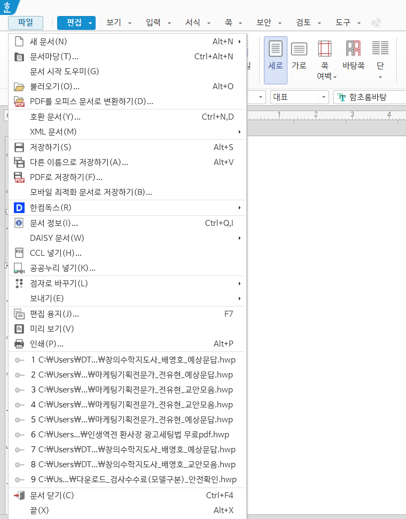Open the 문서마당 template icon entry
Viewport: 406px width, 519px height.
19,57
